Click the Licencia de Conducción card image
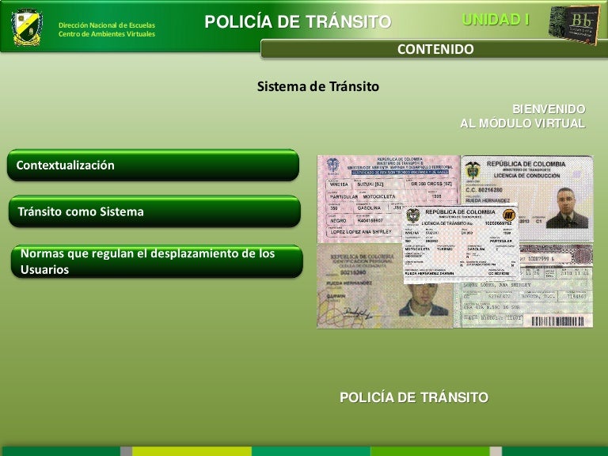Screen dimensions: 608x456 click(x=526, y=197)
